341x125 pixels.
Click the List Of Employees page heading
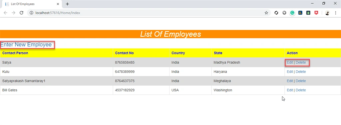(x=170, y=34)
